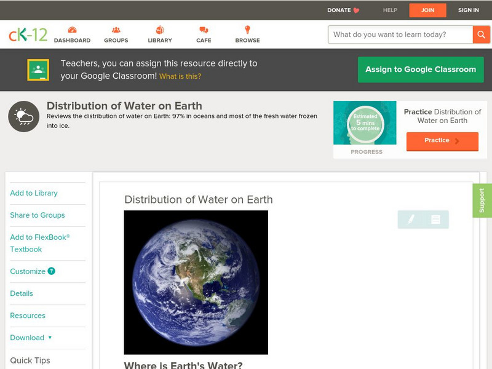The height and width of the screenshot is (369, 492).
Task: Click Share to Groups link
Action: pos(38,215)
